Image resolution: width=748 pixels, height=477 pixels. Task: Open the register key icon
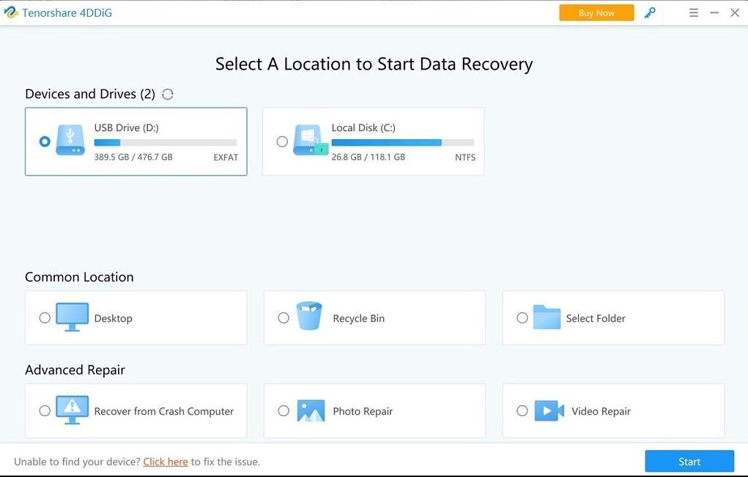(x=650, y=13)
